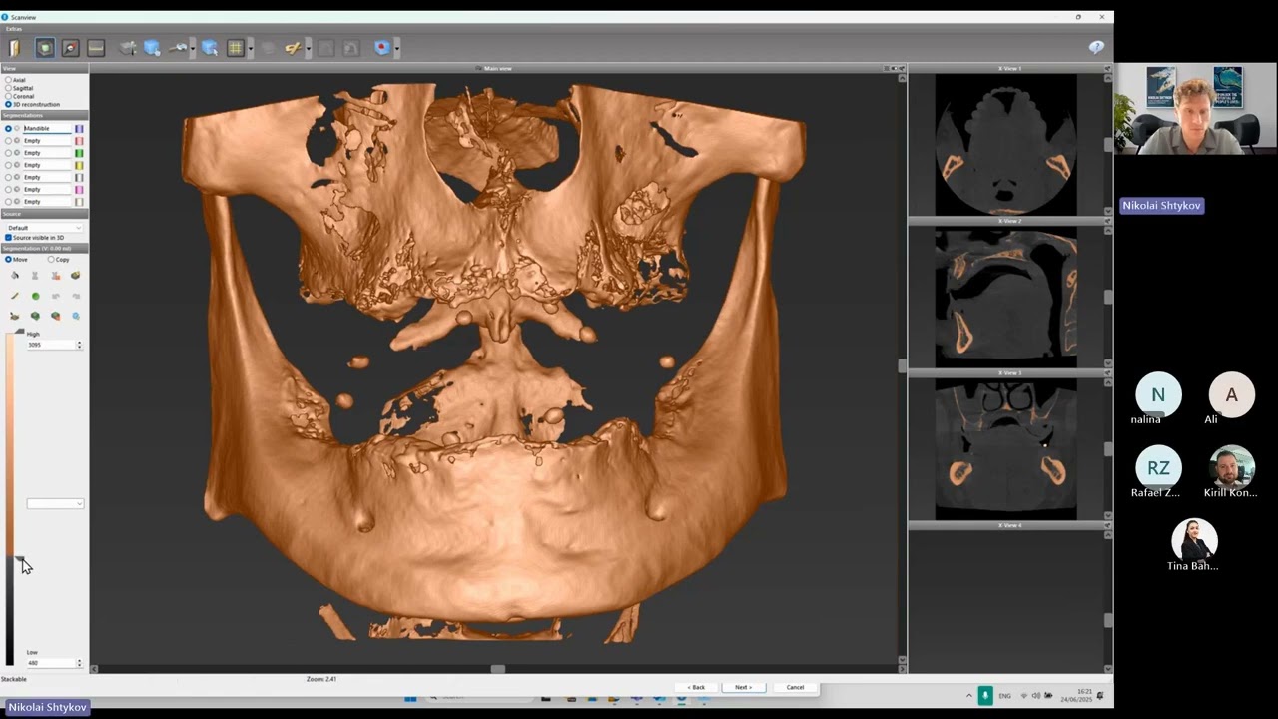Screen dimensions: 1278x719
Task: Select the green sphere segmentation tool
Action: [x=35, y=296]
